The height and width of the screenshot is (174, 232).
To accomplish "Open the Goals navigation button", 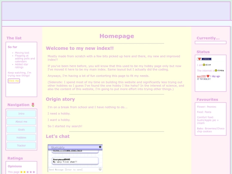I will 21,130.
